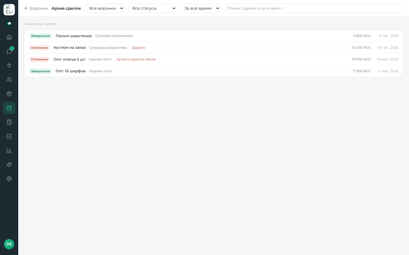Open the За всё время period dropdown
This screenshot has width=409, height=255.
(x=200, y=8)
